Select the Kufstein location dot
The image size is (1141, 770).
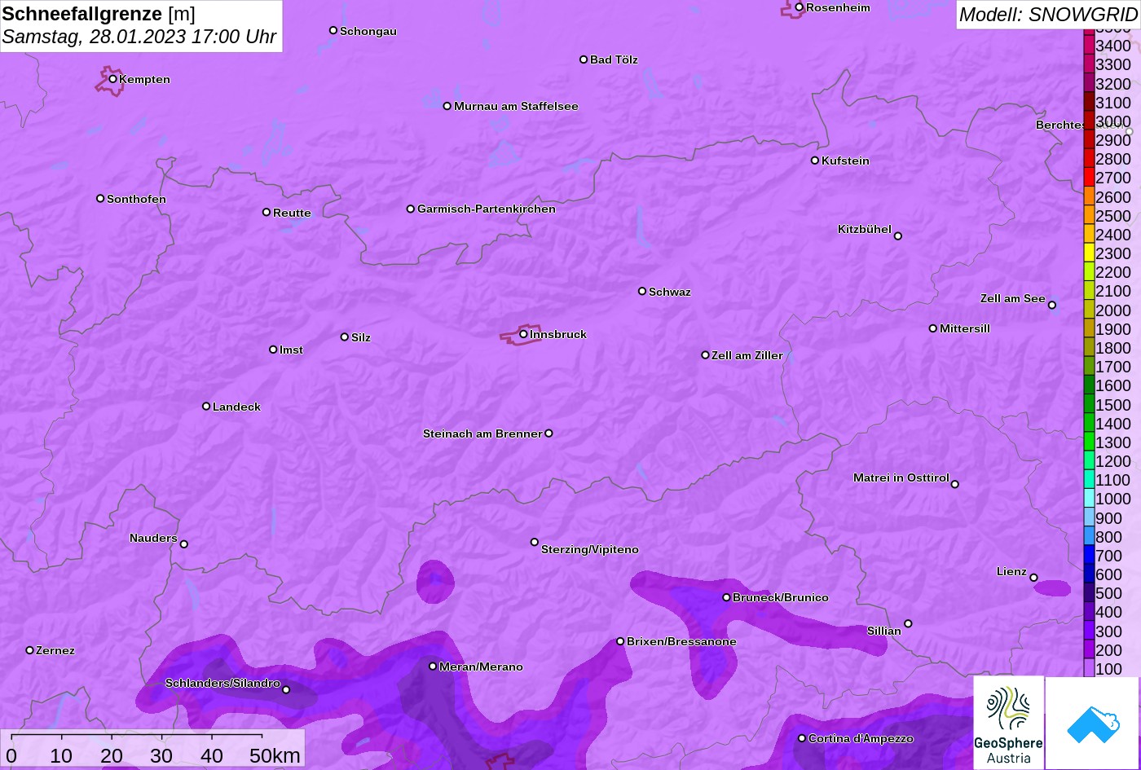(x=815, y=161)
